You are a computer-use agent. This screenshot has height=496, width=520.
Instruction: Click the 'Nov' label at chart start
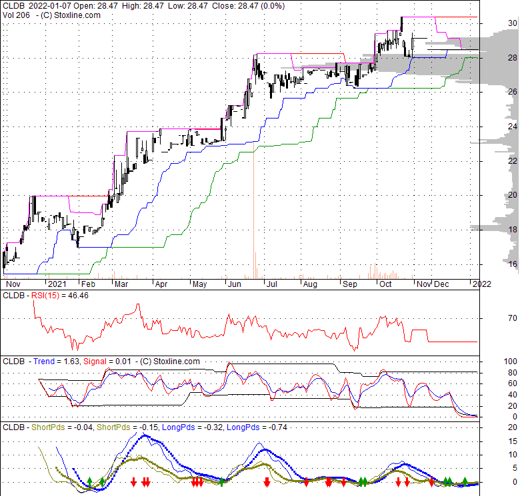pos(13,284)
